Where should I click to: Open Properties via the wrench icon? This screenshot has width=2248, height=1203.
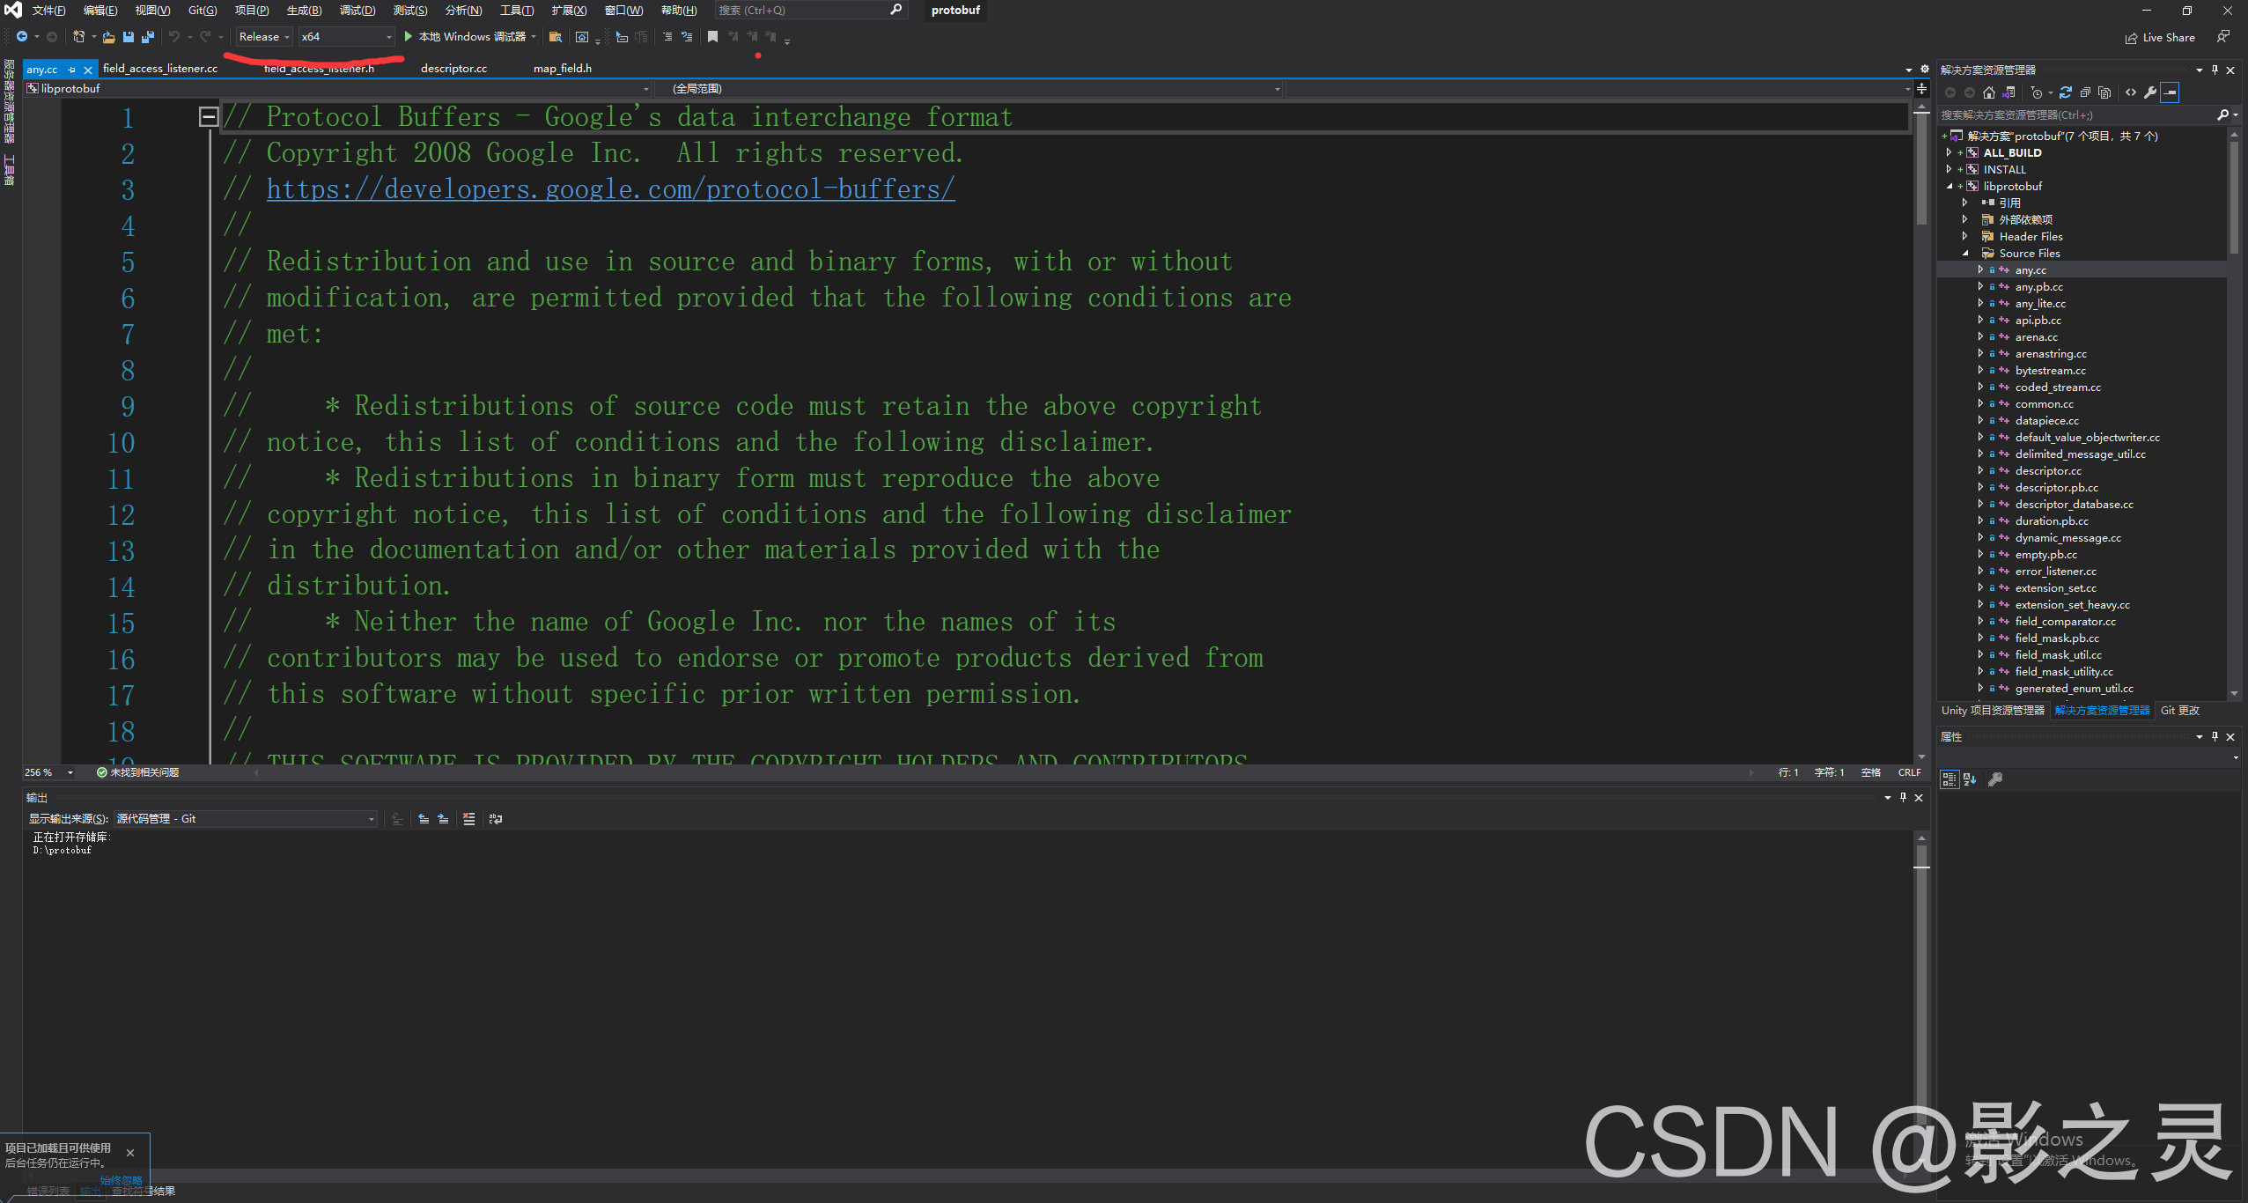point(2151,92)
